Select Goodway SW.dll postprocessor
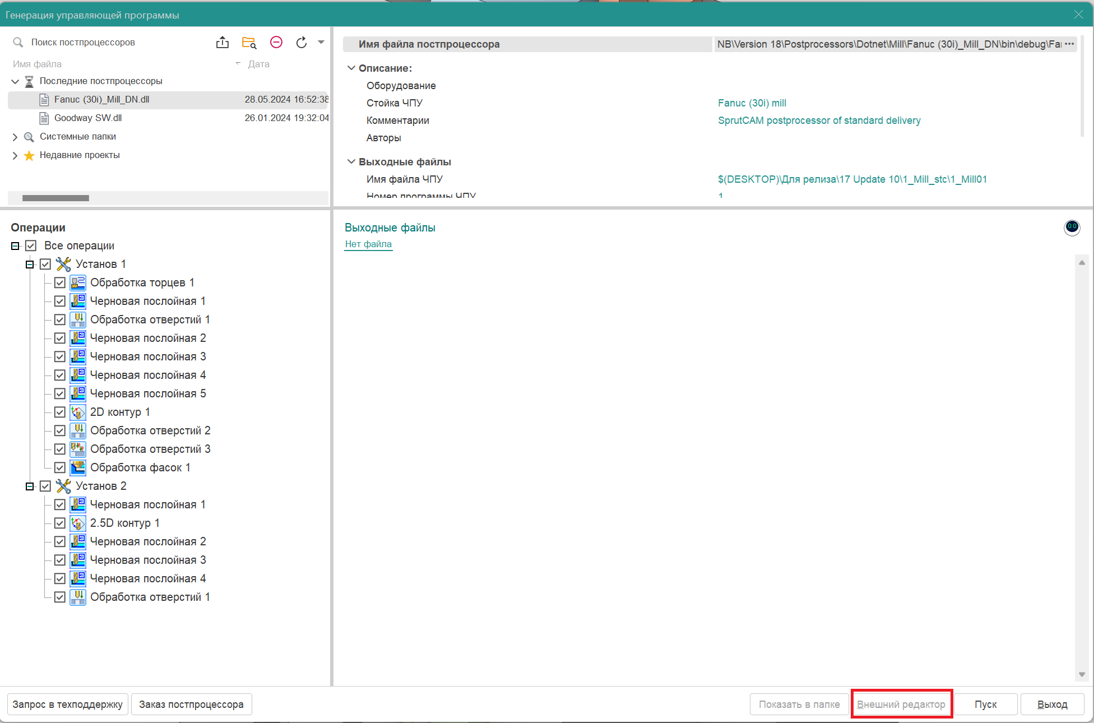 tap(88, 118)
